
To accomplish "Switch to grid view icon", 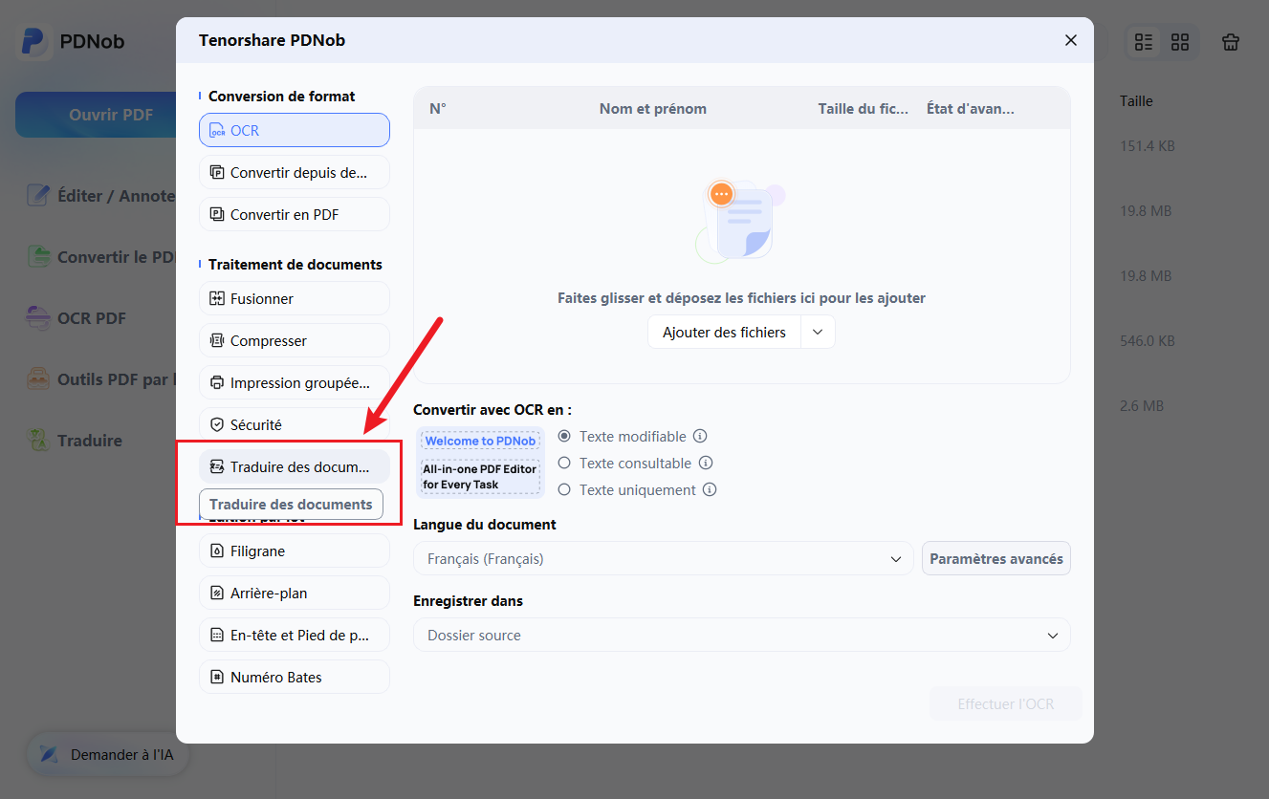I will [1180, 42].
